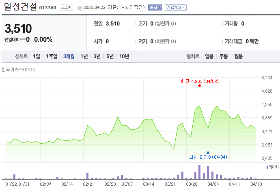
Task: Open the 기업개요 dropdown
Action: point(176,7)
